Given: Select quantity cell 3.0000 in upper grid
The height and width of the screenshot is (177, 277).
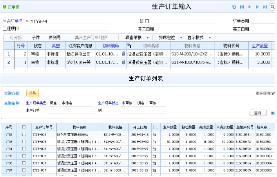Looking at the screenshot, I should tap(260, 62).
